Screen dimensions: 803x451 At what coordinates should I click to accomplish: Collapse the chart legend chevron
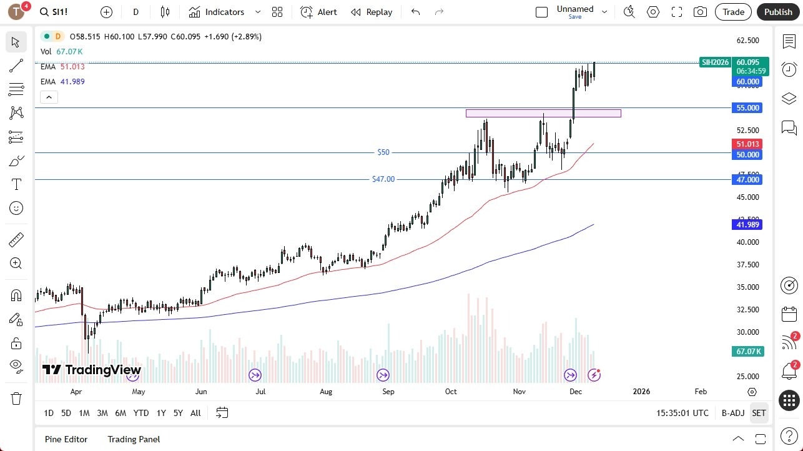[49, 97]
